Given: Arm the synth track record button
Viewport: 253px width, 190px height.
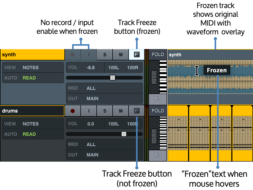Looking at the screenshot, I should (73, 54).
